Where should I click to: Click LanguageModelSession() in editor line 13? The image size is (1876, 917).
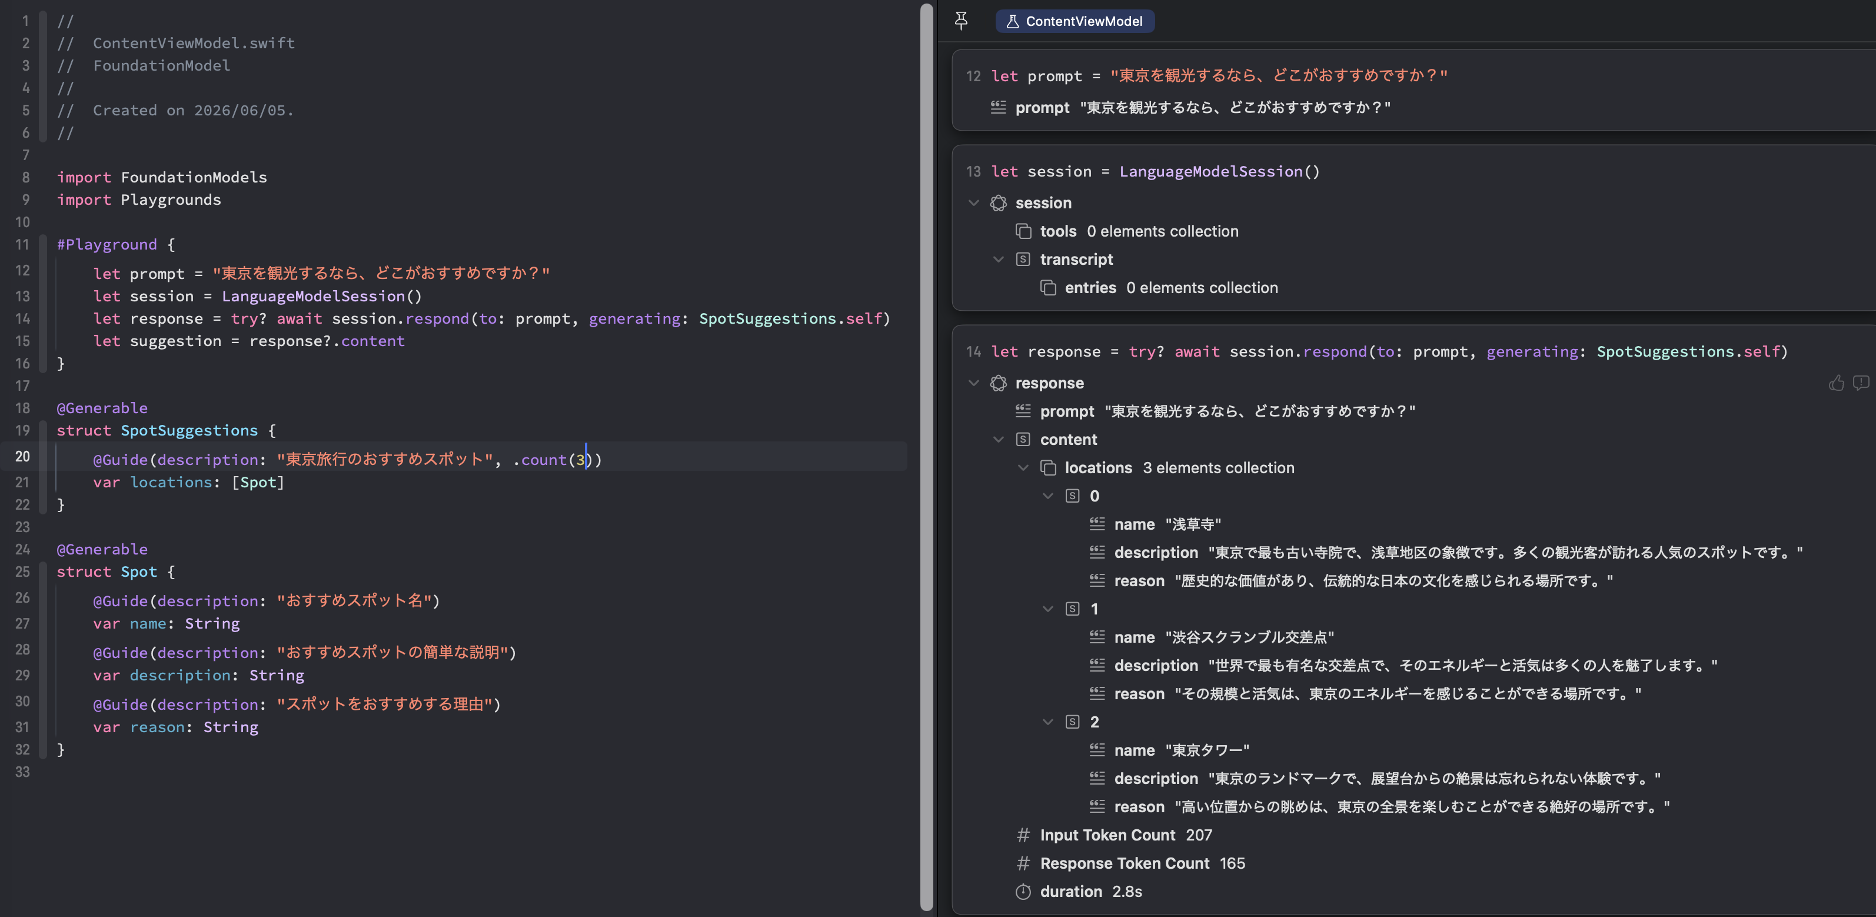(322, 297)
